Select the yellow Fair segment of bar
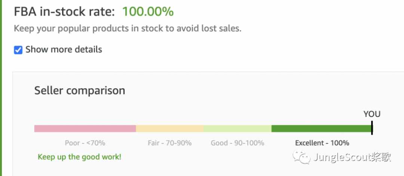404x176 pixels. [169, 128]
